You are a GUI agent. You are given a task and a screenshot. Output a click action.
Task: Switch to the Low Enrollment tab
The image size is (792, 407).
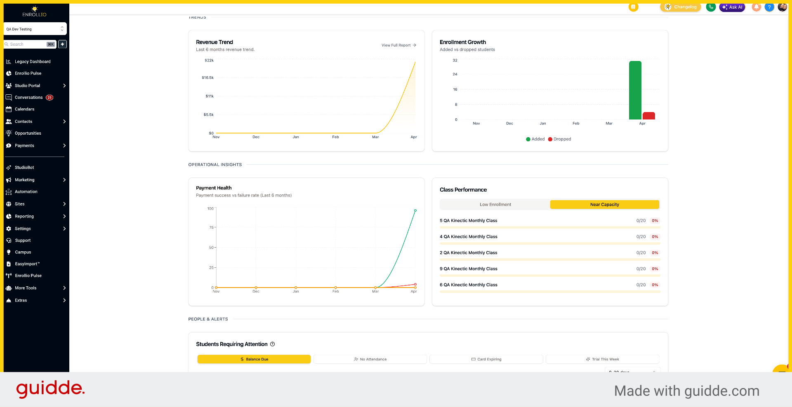(495, 205)
